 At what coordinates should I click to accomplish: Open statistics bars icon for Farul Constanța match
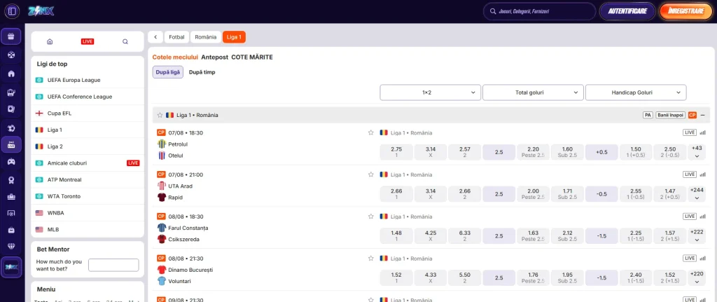click(702, 217)
